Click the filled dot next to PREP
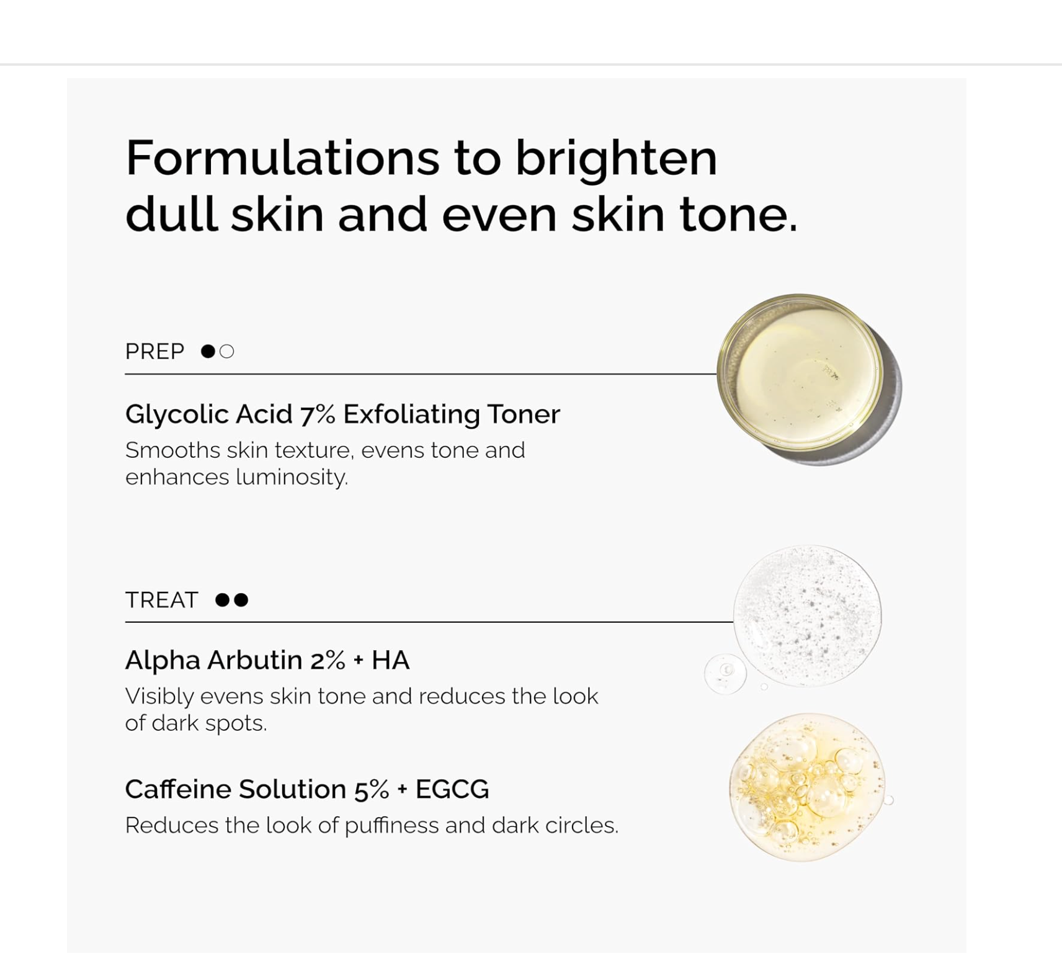The image size is (1062, 974). tap(208, 352)
